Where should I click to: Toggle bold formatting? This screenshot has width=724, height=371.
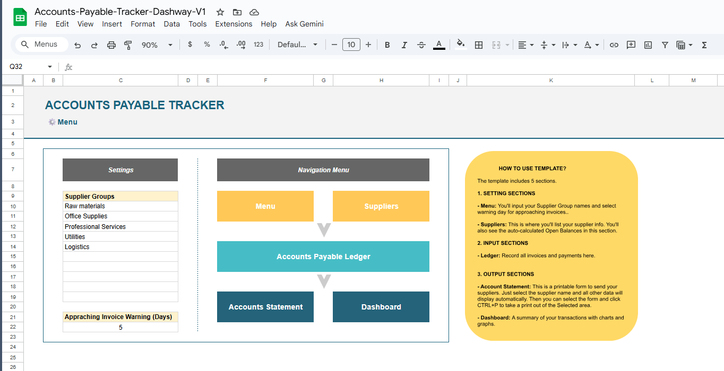(x=387, y=45)
